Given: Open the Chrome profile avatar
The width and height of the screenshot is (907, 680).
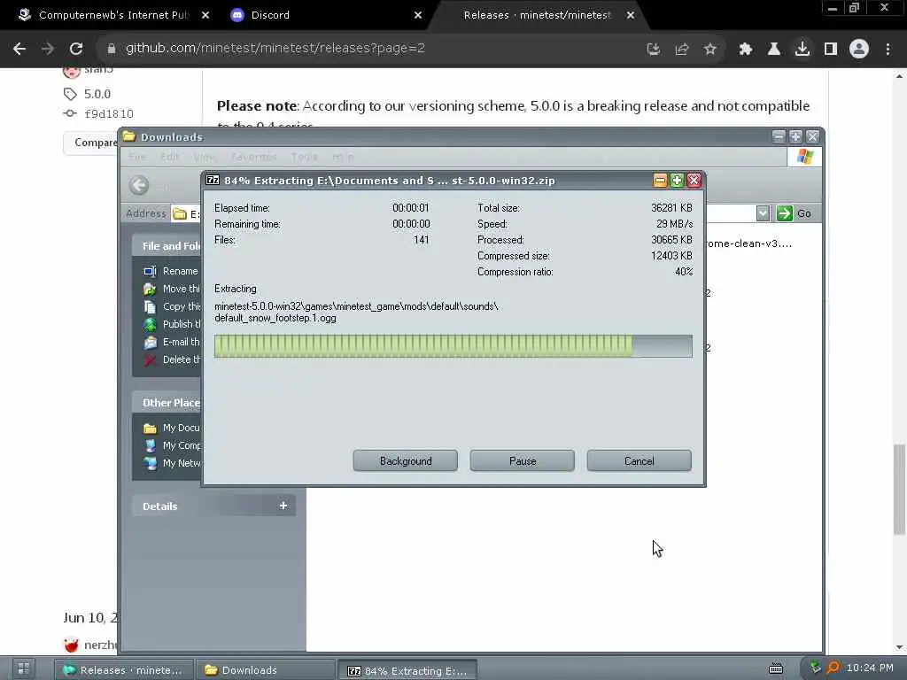Looking at the screenshot, I should click(859, 49).
